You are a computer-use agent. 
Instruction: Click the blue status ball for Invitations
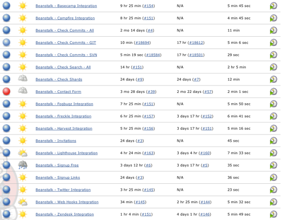tap(6, 141)
